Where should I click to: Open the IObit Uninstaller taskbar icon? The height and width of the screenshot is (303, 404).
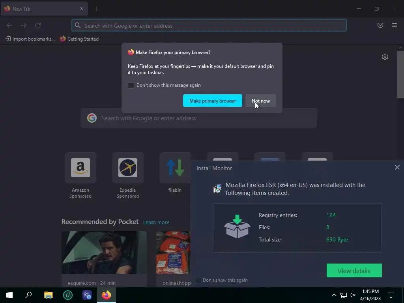pos(68,295)
